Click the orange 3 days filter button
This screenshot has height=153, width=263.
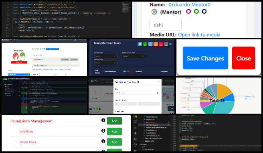pos(156,44)
